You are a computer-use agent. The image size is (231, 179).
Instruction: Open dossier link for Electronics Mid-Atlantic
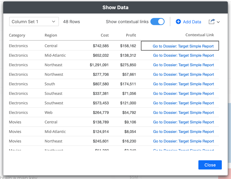point(183,55)
